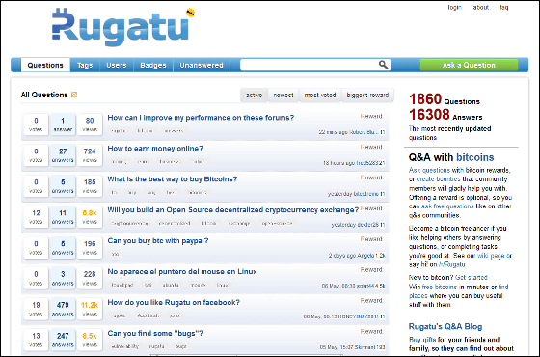Click the '479 answers' box

click(x=63, y=309)
